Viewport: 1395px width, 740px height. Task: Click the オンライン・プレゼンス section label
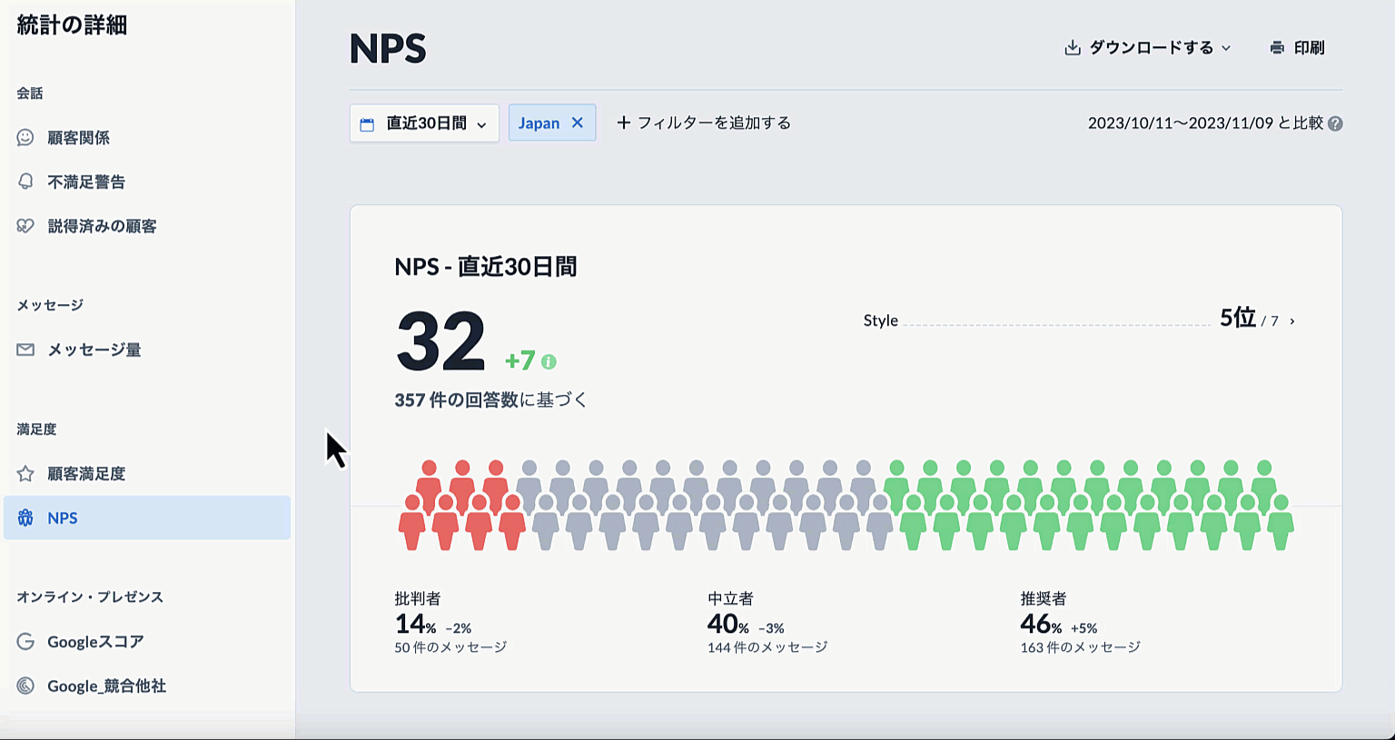(90, 597)
